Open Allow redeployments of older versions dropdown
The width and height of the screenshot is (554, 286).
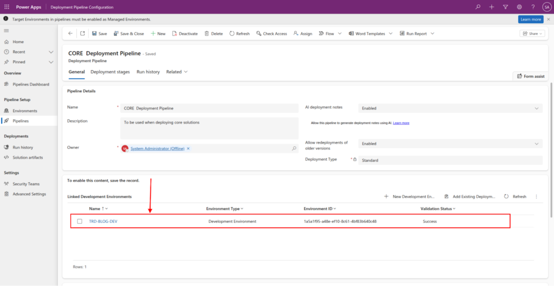click(536, 144)
